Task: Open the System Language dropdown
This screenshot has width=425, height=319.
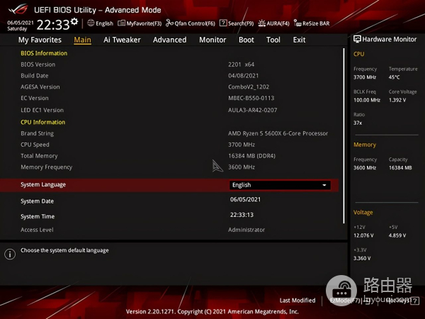Action: point(280,185)
